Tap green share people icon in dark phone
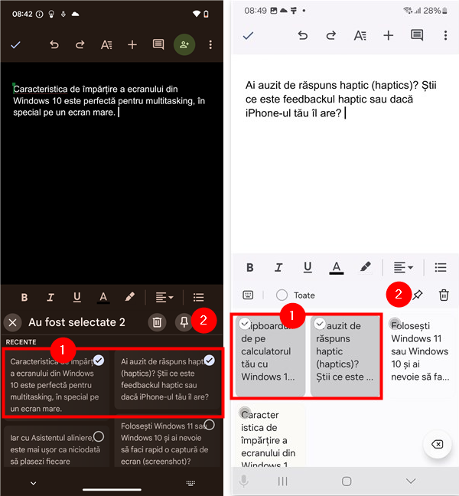The height and width of the screenshot is (496, 459). (x=184, y=44)
